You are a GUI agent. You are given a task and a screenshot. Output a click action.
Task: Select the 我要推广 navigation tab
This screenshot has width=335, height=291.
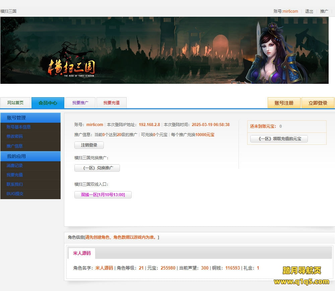pos(80,103)
